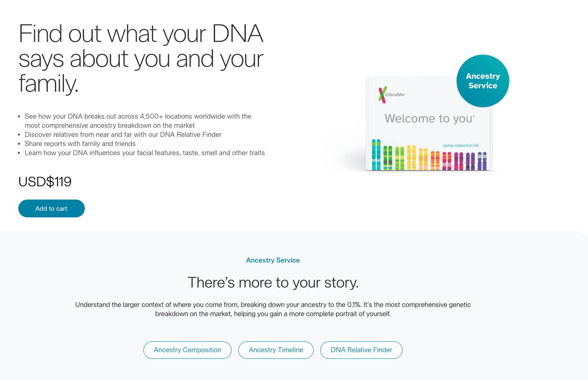588x380 pixels.
Task: Click the paragraph describing the 0.1% ancestry breakdown
Action: (x=273, y=309)
